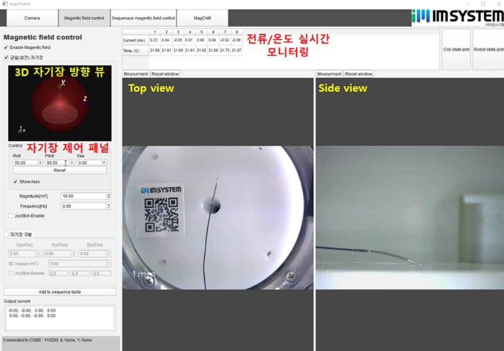The width and height of the screenshot is (504, 351).
Task: Adjust the X(mT/m) spinner arrows
Action: click(39, 253)
